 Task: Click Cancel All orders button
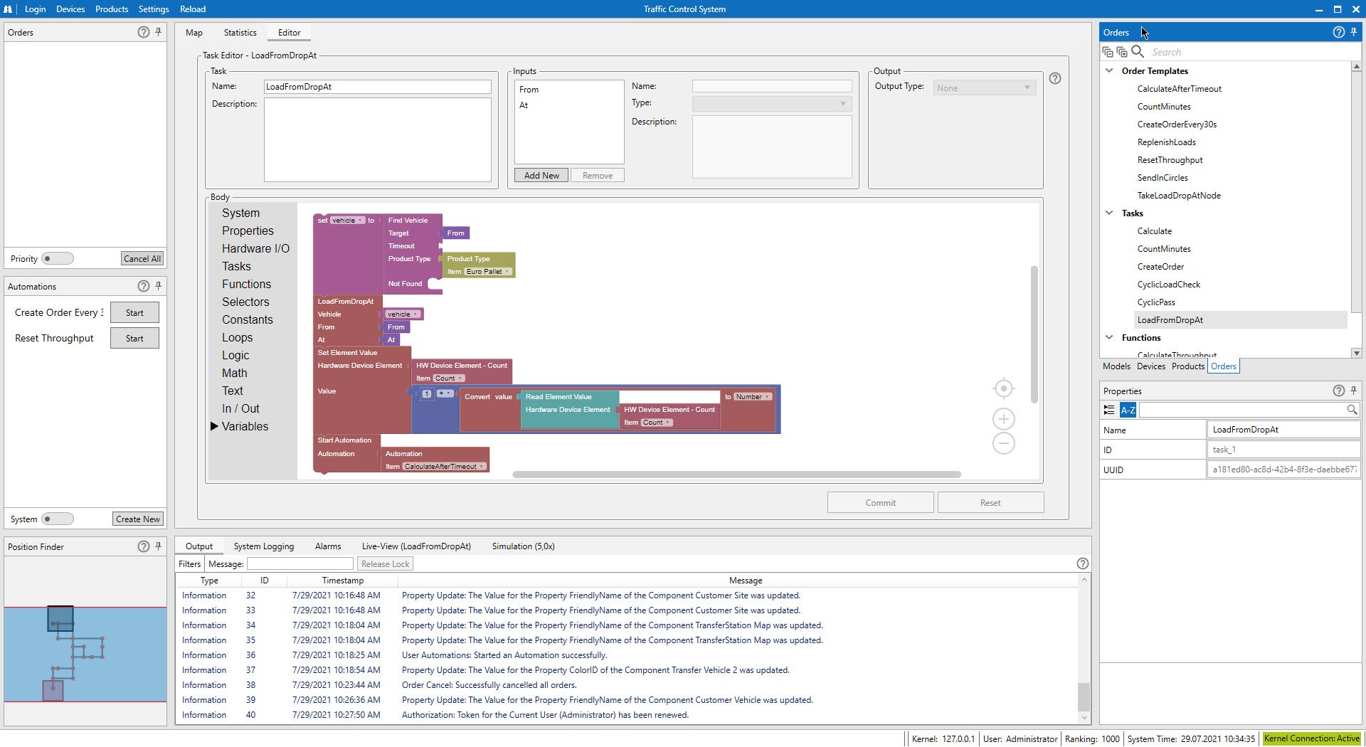click(142, 259)
